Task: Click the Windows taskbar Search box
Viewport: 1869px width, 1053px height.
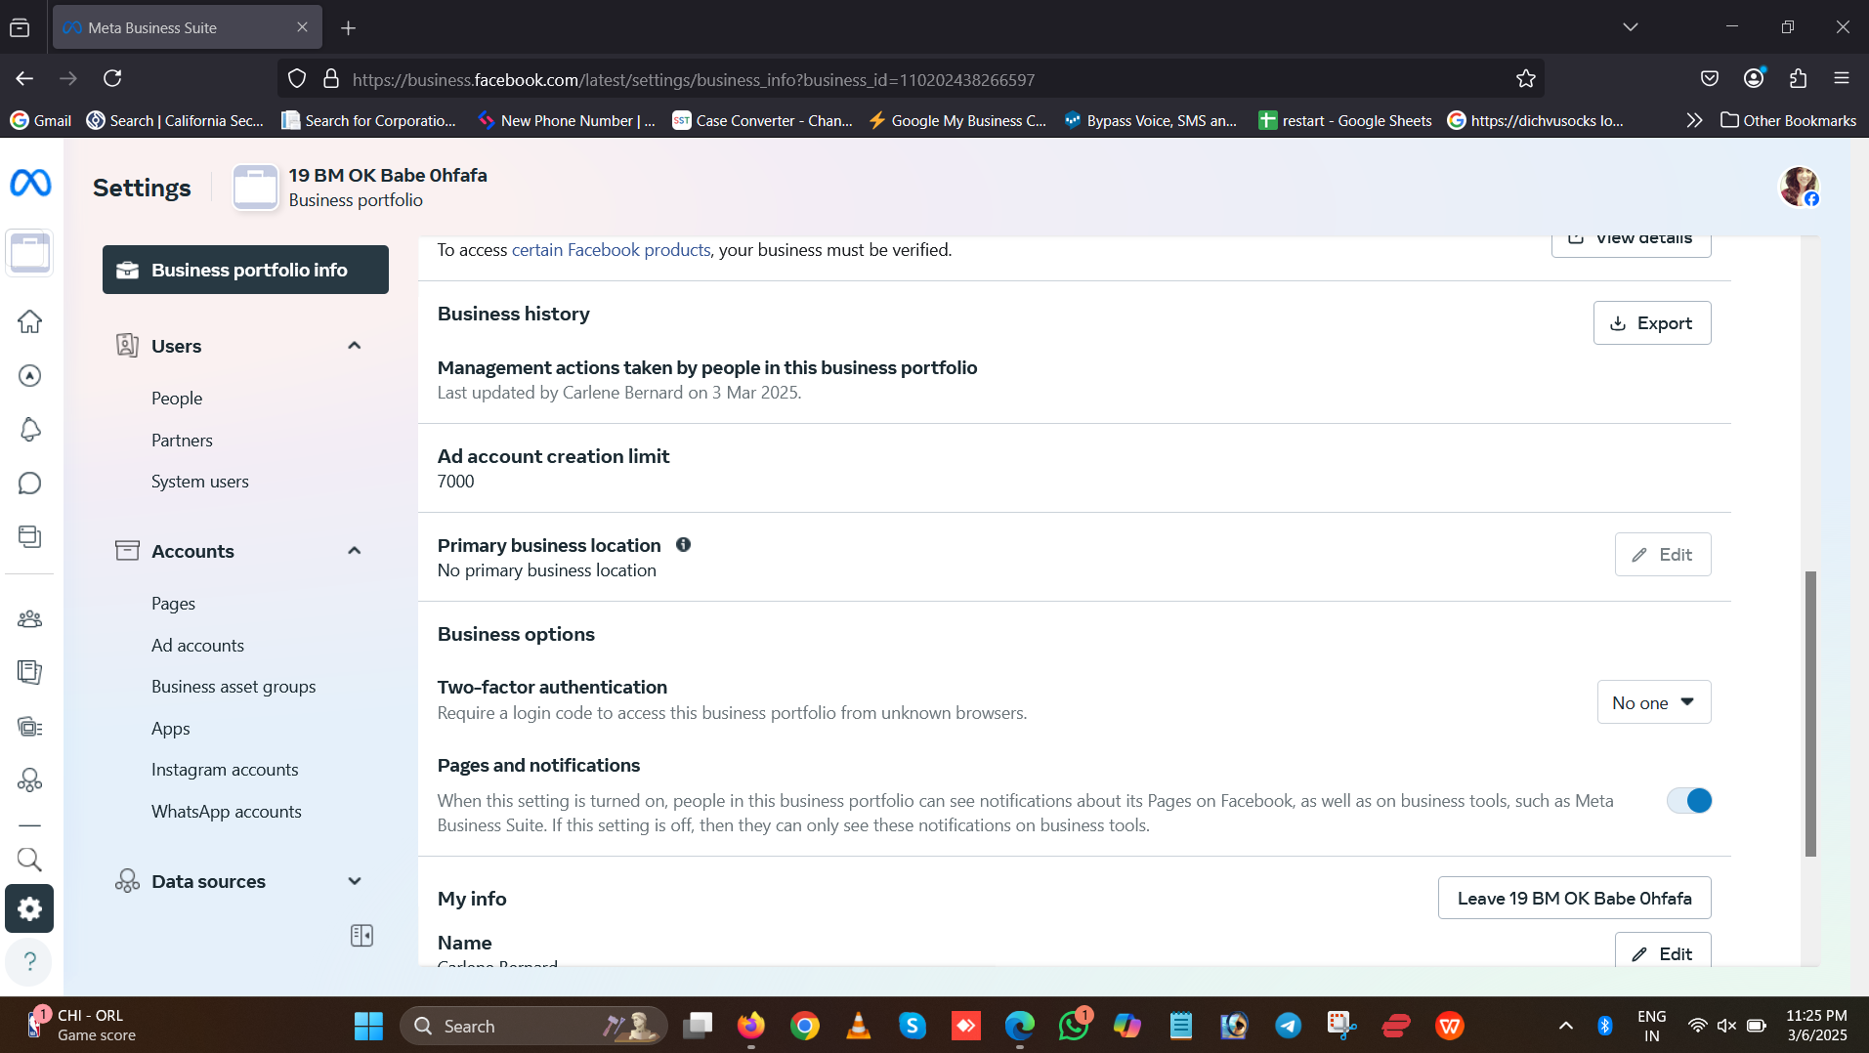Action: pyautogui.click(x=533, y=1026)
